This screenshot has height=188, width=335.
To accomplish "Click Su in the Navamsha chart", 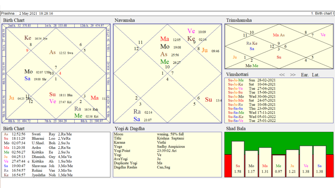I will point(208,100).
